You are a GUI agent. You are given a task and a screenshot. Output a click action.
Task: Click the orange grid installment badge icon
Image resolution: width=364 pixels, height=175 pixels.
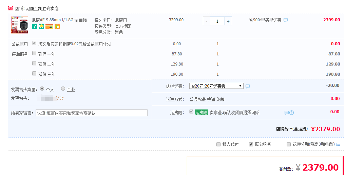pyautogui.click(x=57, y=26)
